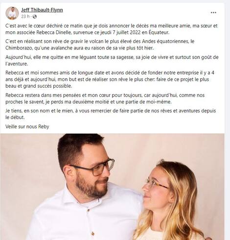Visit the Jeff Thibault-Flynn profile name link
Screen dimensions: 230x240
[x=42, y=10]
